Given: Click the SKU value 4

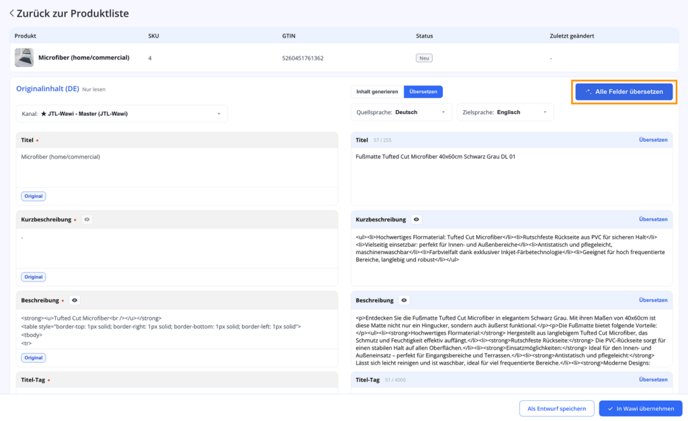Looking at the screenshot, I should click(150, 58).
